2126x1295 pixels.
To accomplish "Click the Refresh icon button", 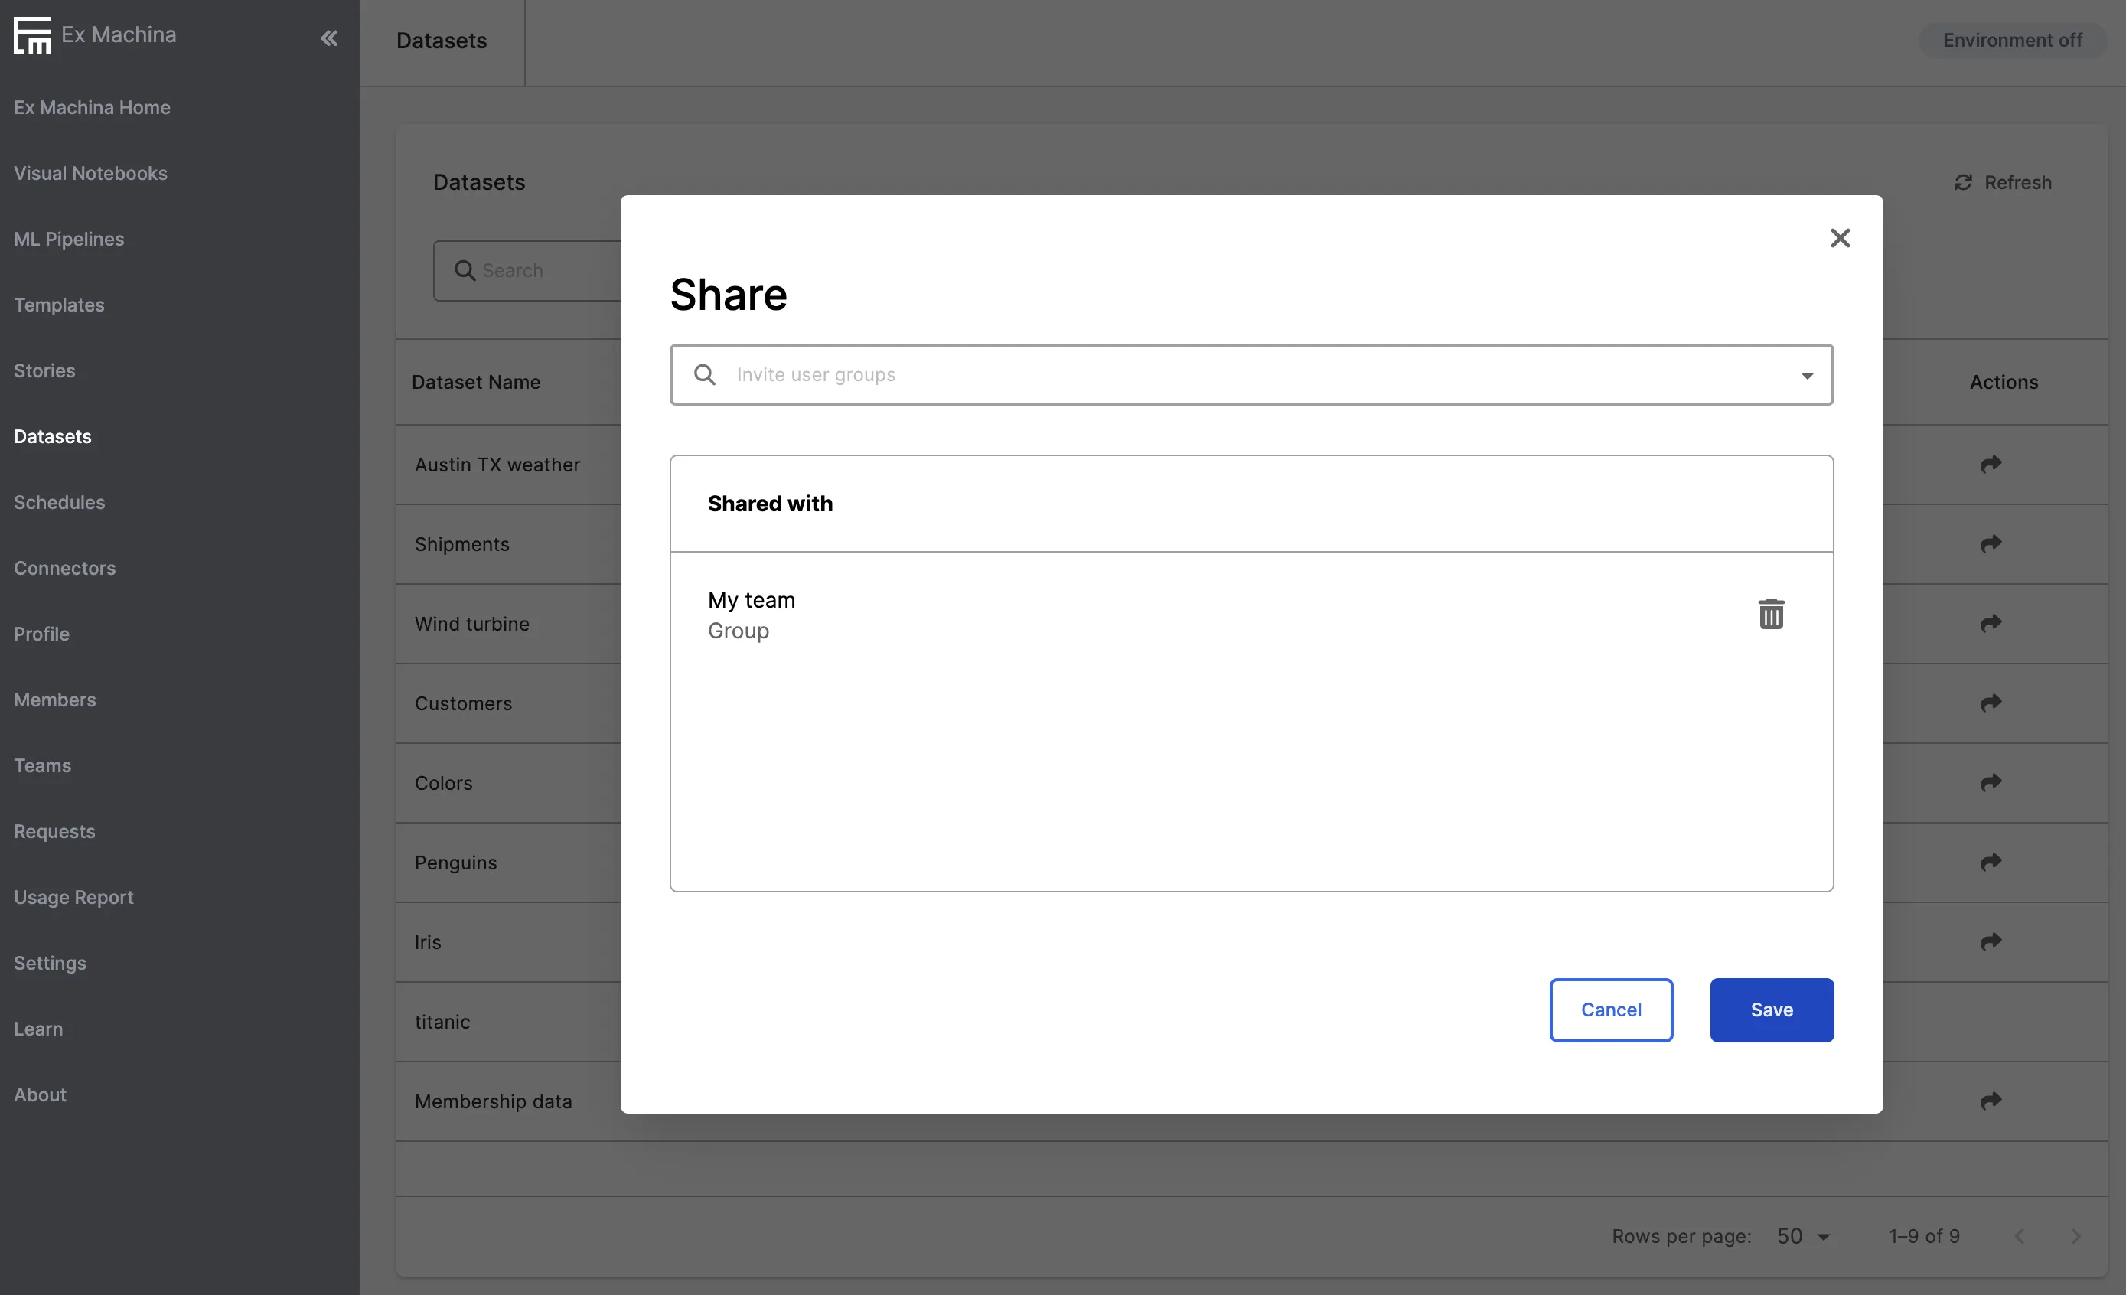I will (x=1963, y=182).
